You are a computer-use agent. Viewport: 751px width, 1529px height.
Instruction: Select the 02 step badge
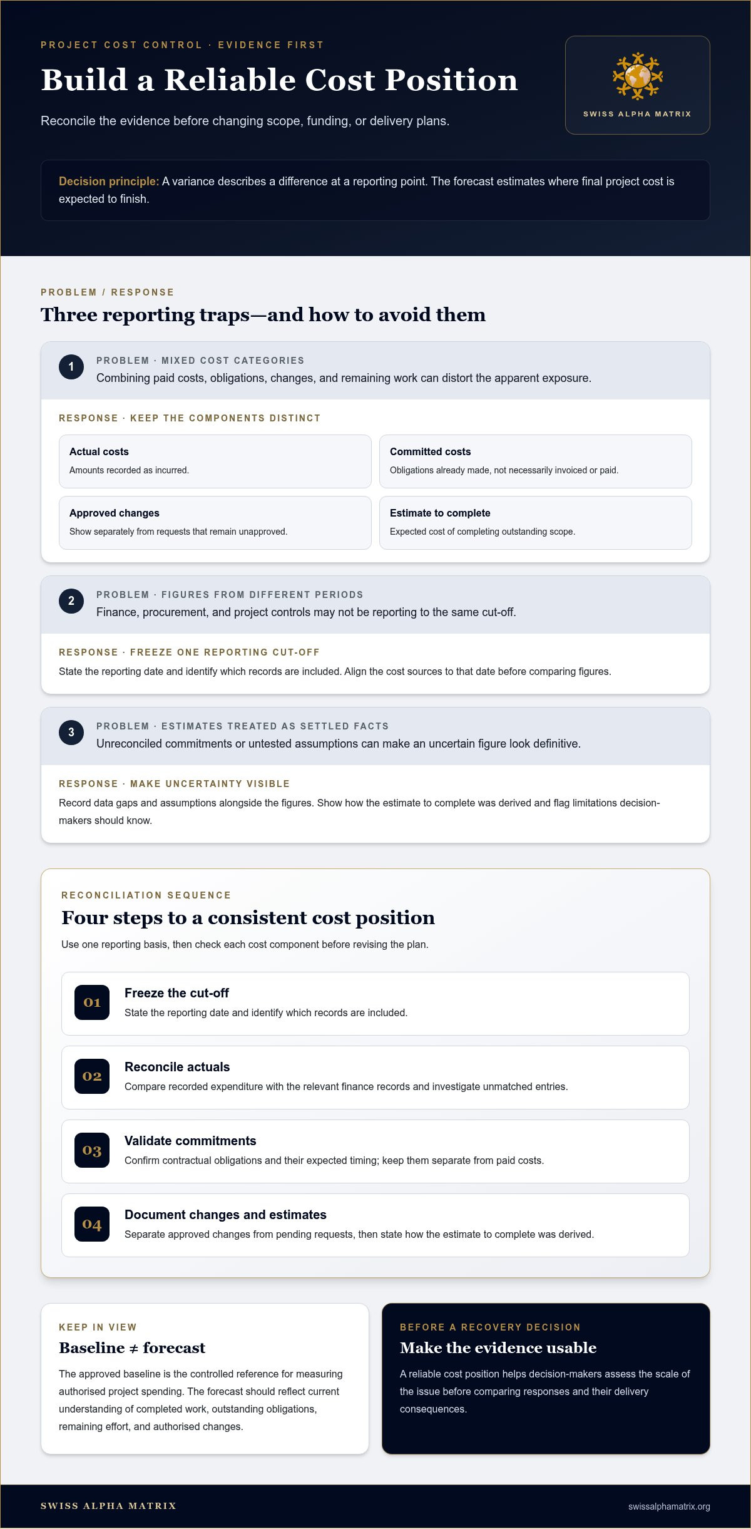92,1076
